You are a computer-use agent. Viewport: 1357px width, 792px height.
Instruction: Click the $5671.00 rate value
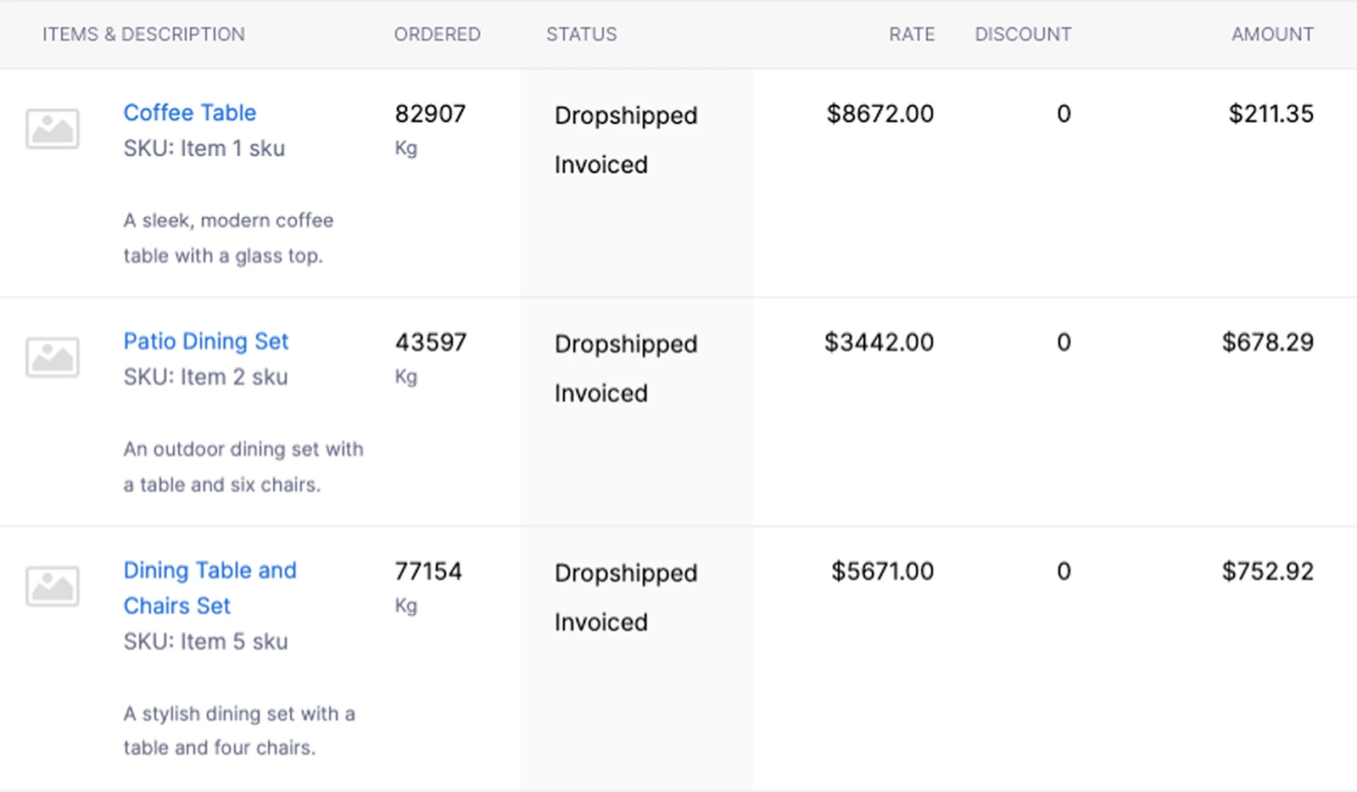883,572
